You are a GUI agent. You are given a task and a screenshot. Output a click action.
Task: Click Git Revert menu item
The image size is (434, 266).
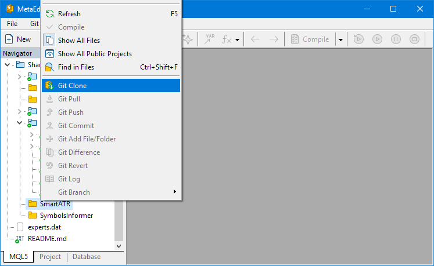click(111, 166)
